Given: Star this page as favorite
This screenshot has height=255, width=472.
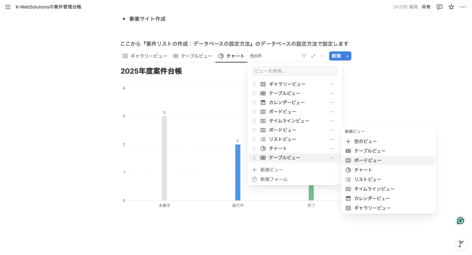Looking at the screenshot, I should click(x=451, y=7).
